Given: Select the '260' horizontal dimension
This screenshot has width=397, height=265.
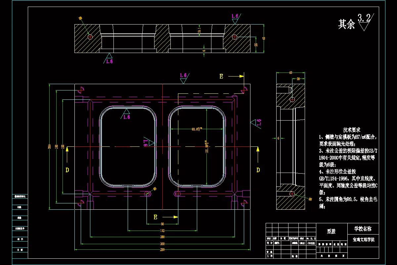Looking at the screenshot, I should click(162, 243).
